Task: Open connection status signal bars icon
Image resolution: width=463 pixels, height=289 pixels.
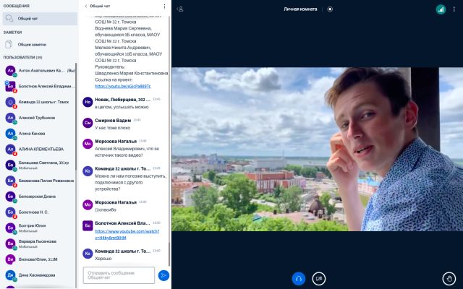Action: click(441, 9)
